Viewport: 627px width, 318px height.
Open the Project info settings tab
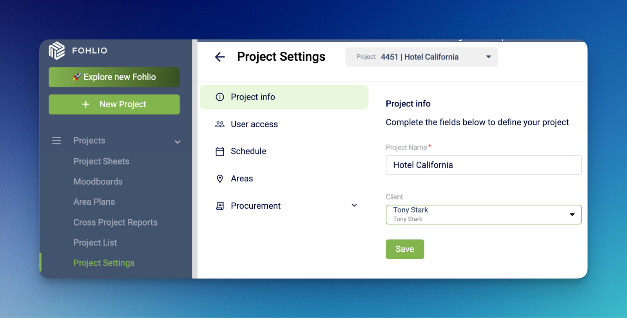click(284, 97)
